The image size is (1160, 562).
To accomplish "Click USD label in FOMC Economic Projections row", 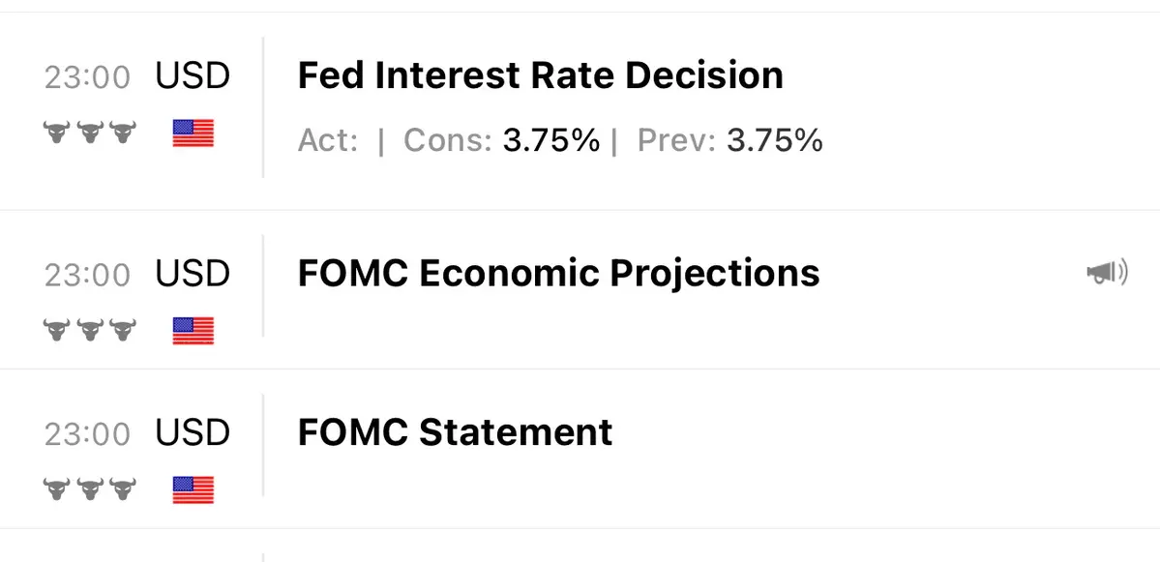I will (193, 274).
